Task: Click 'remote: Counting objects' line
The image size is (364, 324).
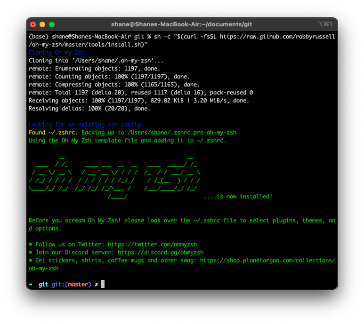Action: coord(109,77)
